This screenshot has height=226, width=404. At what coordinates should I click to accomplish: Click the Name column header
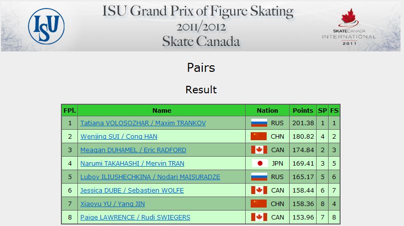(161, 110)
